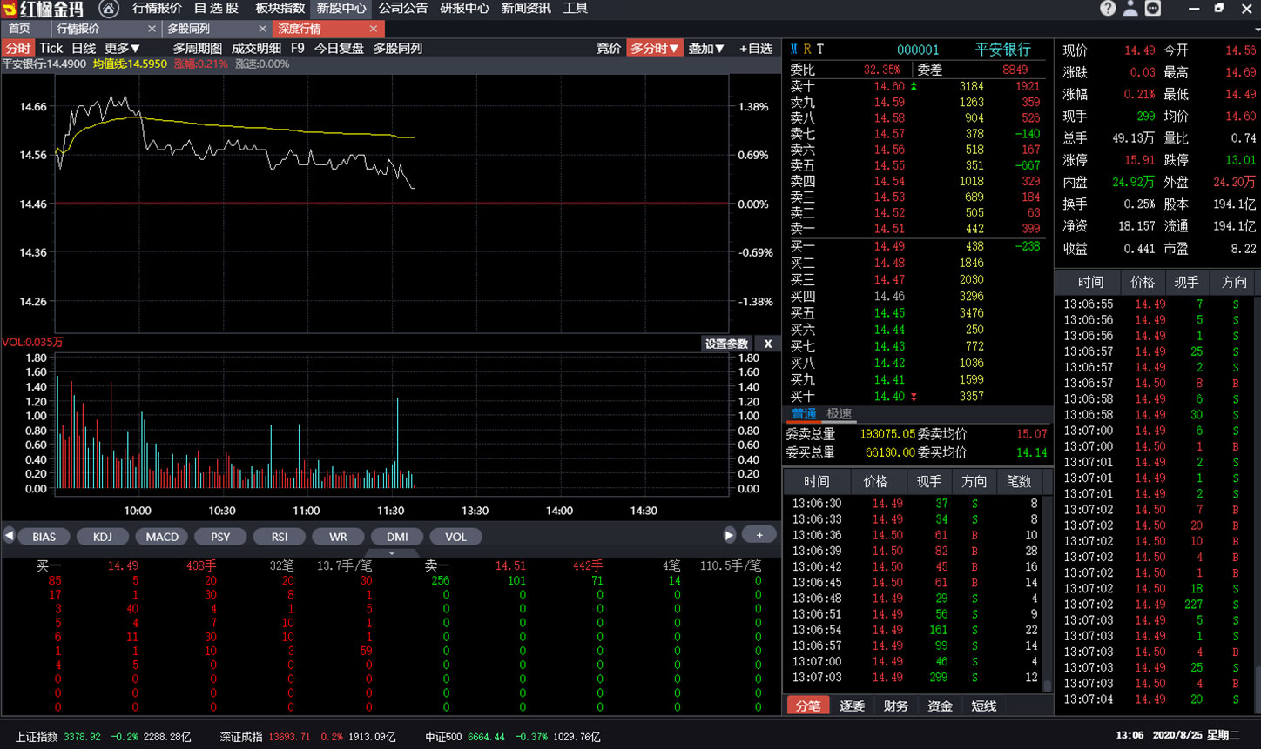The image size is (1261, 749).
Task: Select the VOL indicator
Action: (x=455, y=537)
